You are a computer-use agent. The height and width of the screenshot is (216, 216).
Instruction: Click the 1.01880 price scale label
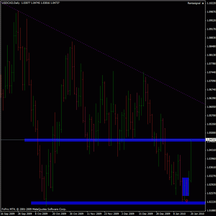(x=211, y=210)
